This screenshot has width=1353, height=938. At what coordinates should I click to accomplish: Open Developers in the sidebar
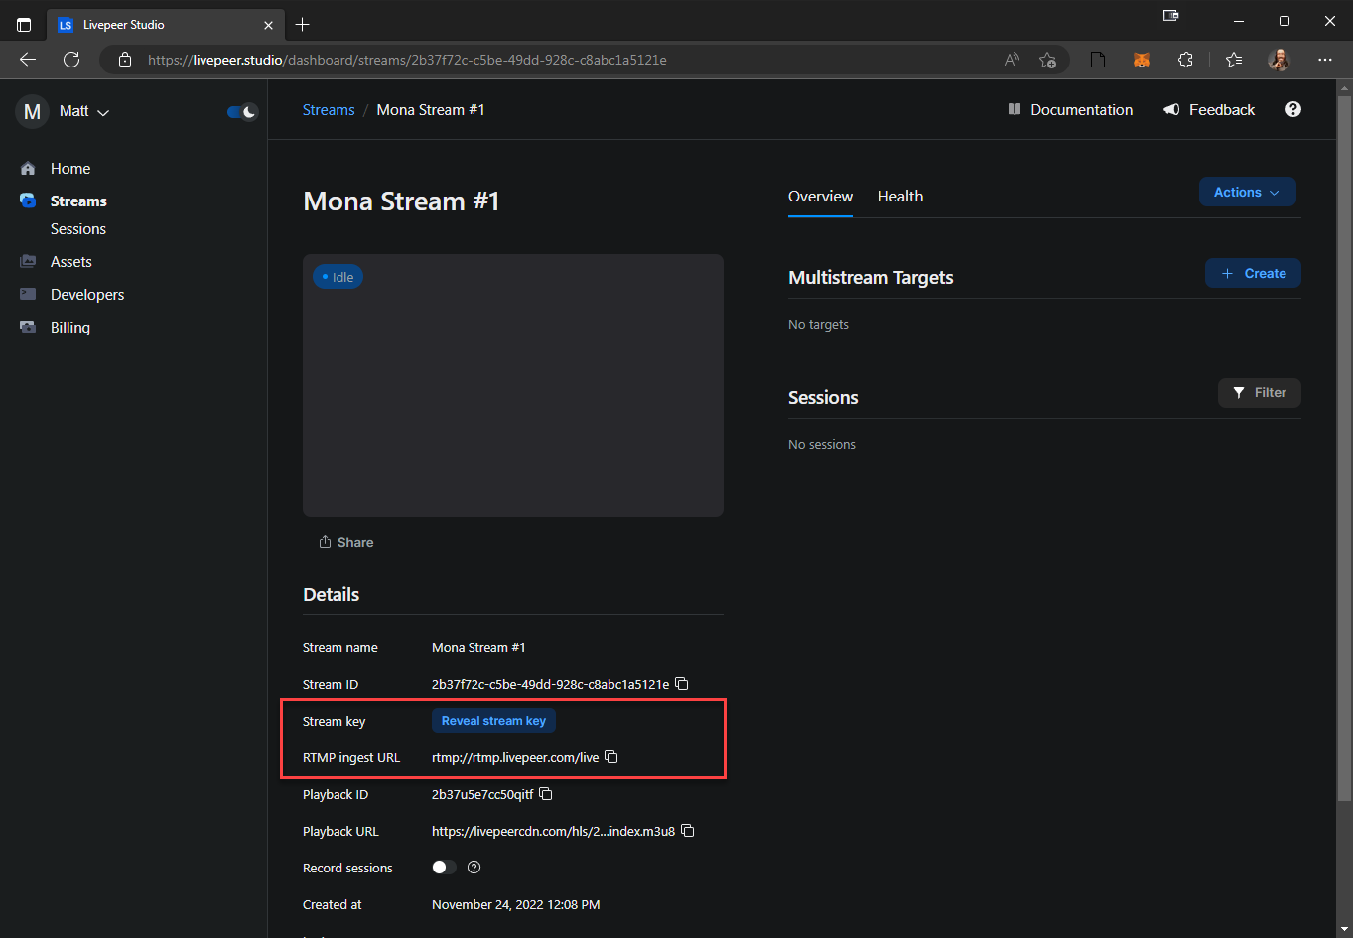(87, 295)
